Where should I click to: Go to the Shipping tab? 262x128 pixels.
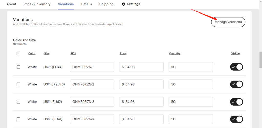point(106,4)
